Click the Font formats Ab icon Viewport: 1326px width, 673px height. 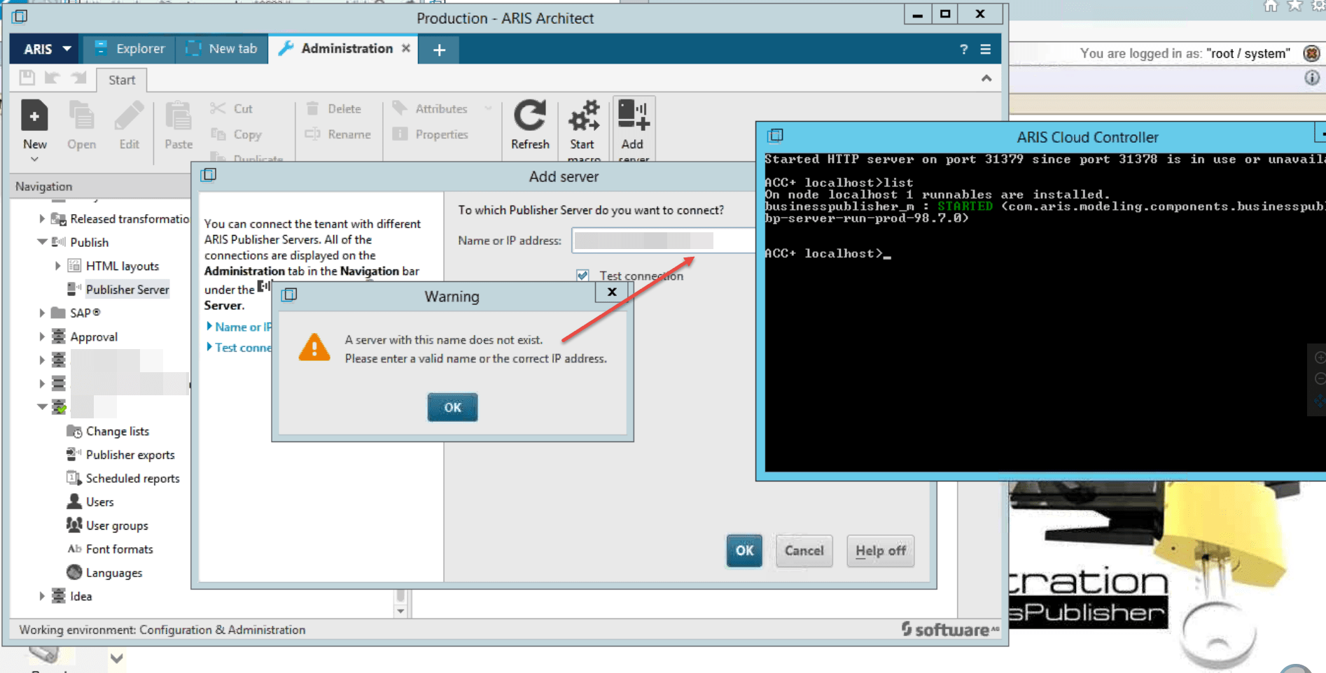tap(74, 548)
